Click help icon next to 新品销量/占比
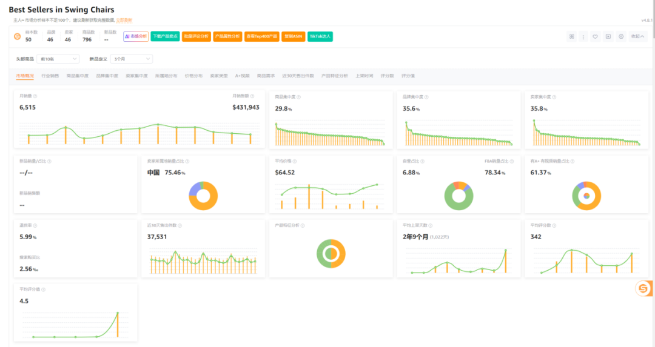The width and height of the screenshot is (655, 347). click(49, 161)
